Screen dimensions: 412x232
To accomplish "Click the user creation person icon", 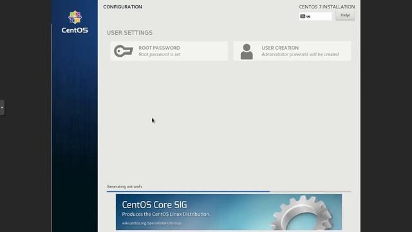I will [x=247, y=52].
